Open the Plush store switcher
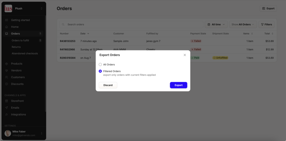This screenshot has height=141, width=286. [x=24, y=9]
